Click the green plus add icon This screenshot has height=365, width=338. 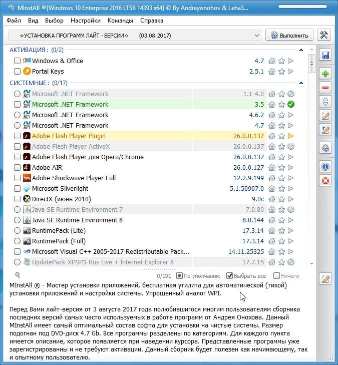[325, 74]
